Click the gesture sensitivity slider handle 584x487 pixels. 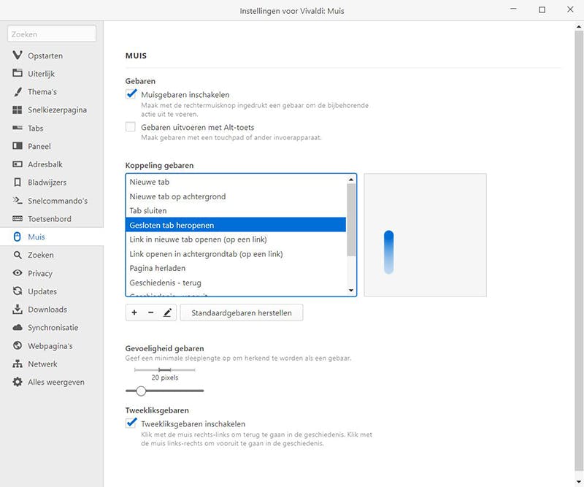tap(141, 391)
